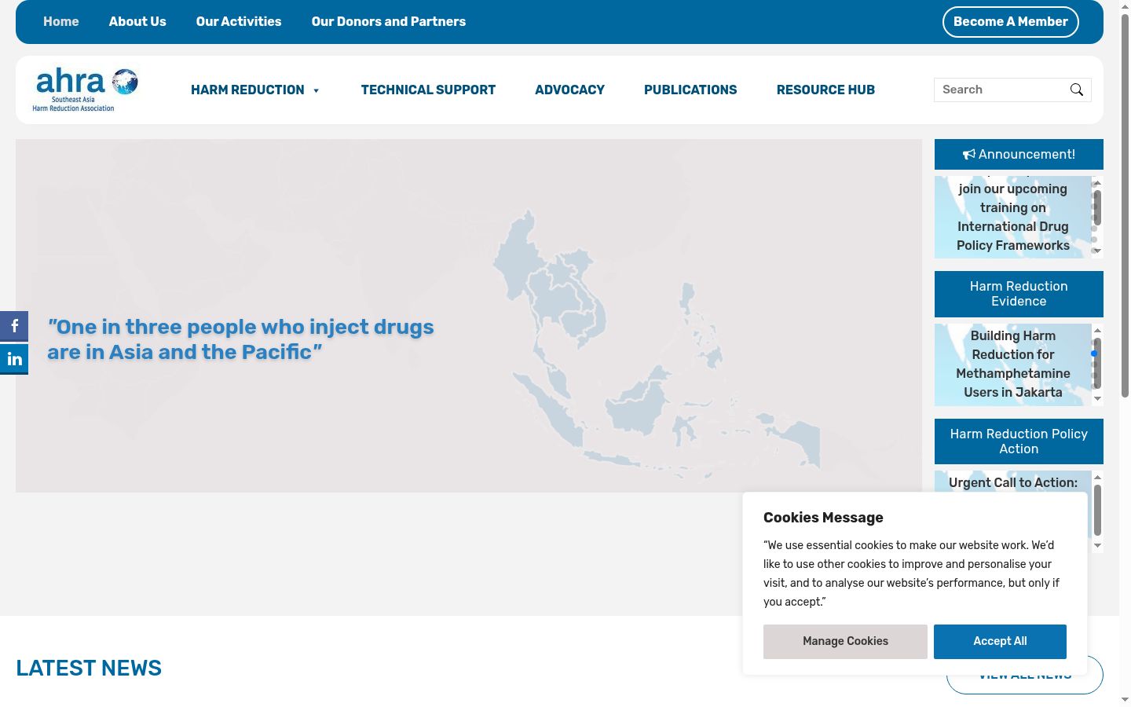Click the Announcement panel scrollbar thumb
The image size is (1131, 707).
click(1097, 207)
